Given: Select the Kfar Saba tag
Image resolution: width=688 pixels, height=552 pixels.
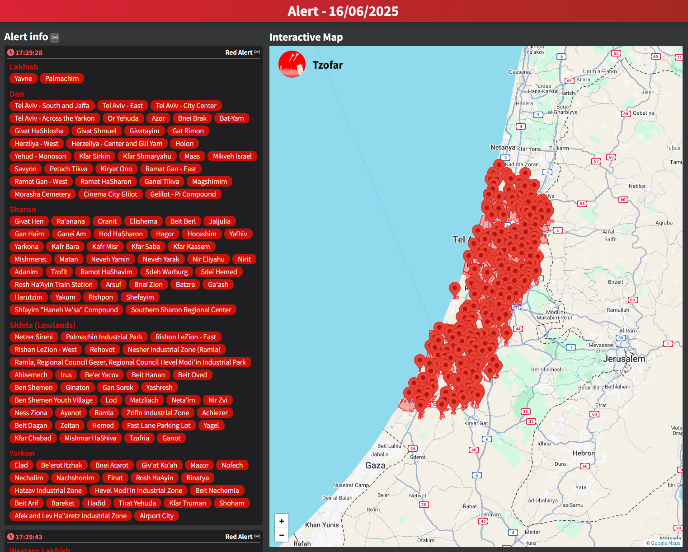Looking at the screenshot, I should click(146, 247).
